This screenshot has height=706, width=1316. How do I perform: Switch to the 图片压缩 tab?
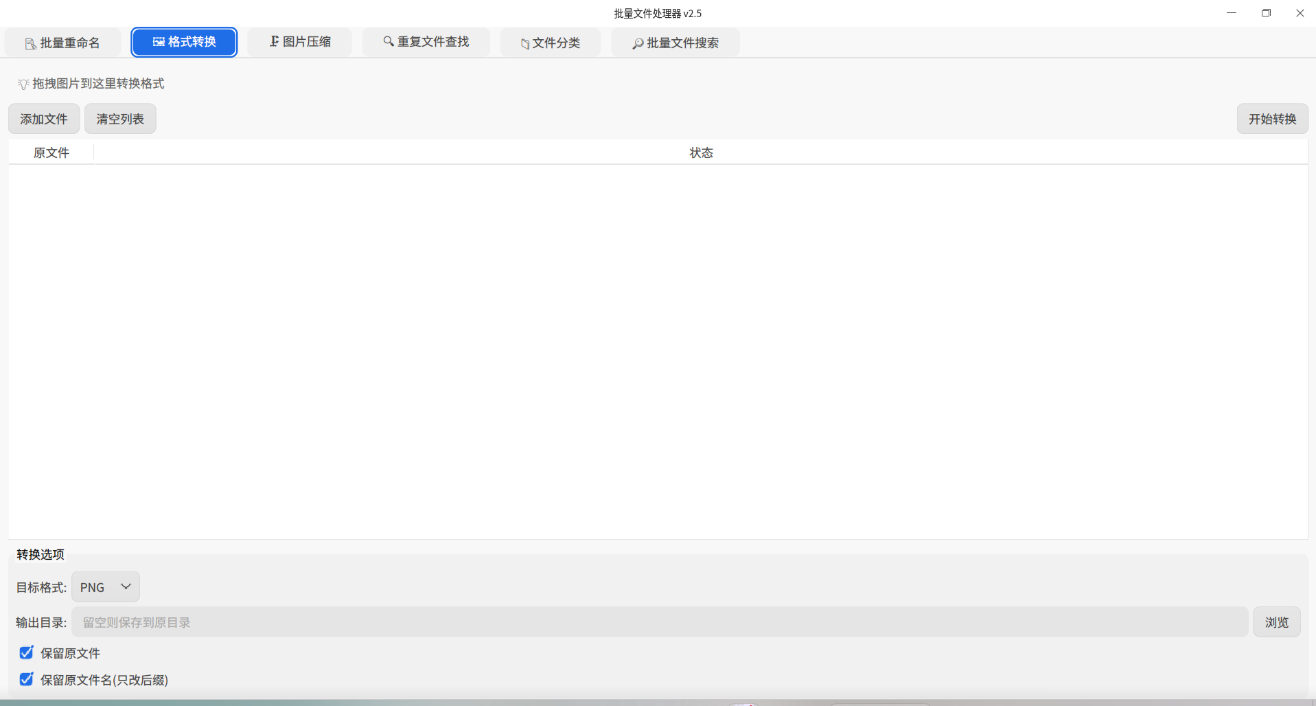[x=300, y=42]
